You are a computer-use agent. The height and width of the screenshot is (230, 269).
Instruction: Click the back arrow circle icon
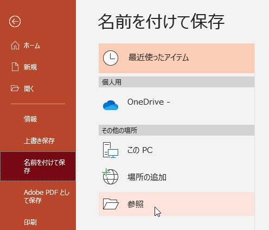pyautogui.click(x=15, y=22)
